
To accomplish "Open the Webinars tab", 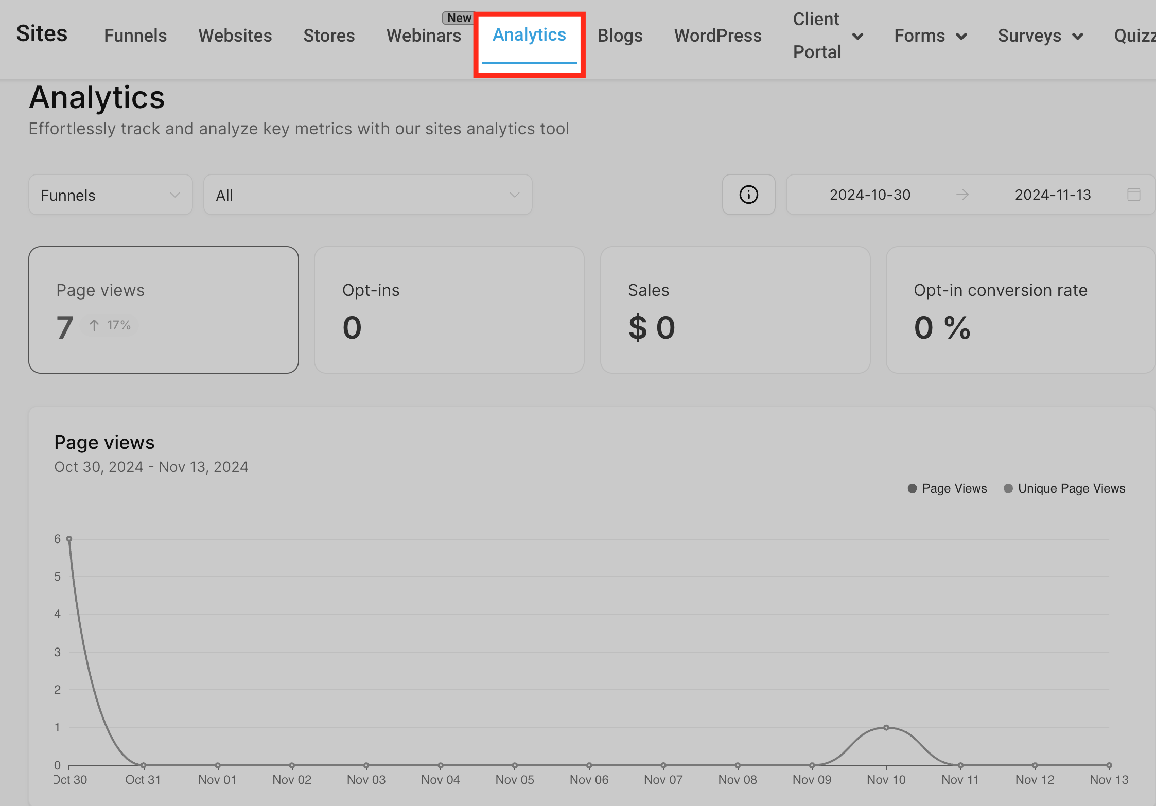I will point(424,36).
